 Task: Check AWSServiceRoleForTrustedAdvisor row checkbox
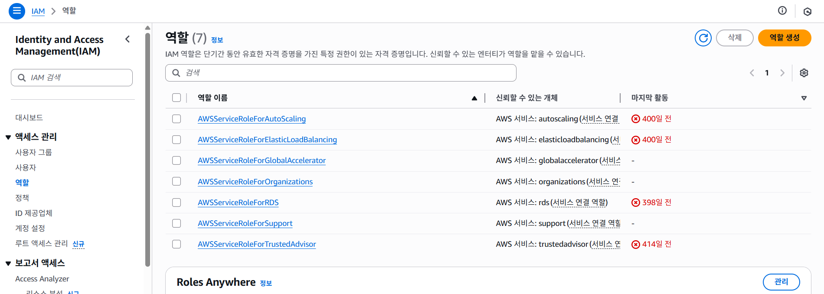tap(177, 244)
